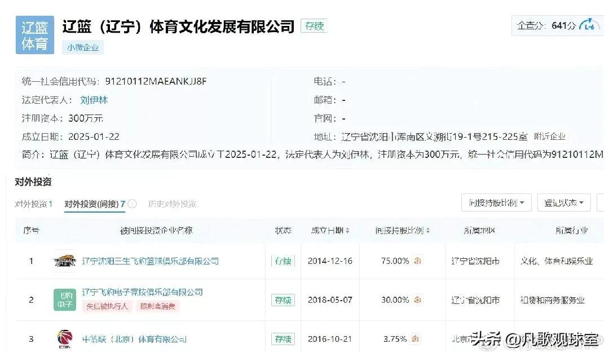This screenshot has height=357, width=609.
Task: Click the 存续 status tag beside company name
Action: click(314, 26)
